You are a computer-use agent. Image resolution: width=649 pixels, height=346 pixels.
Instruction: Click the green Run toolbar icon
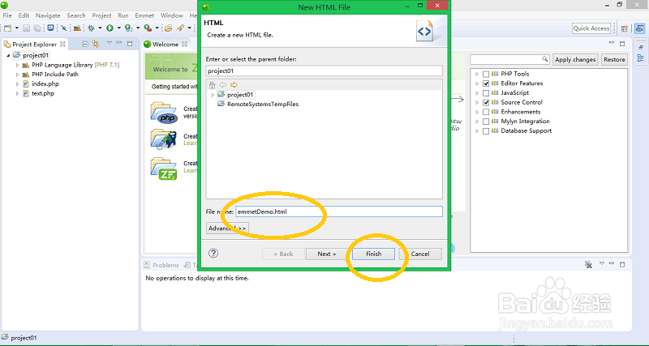point(110,28)
